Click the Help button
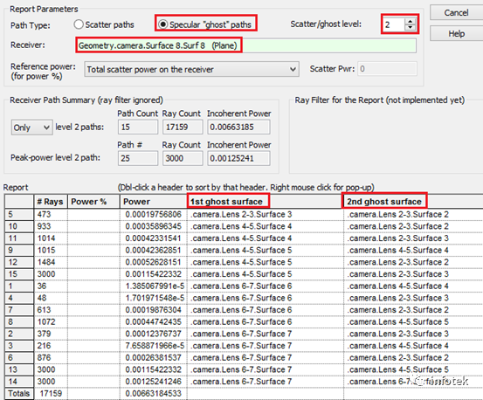This screenshot has height=400, width=483. click(456, 33)
